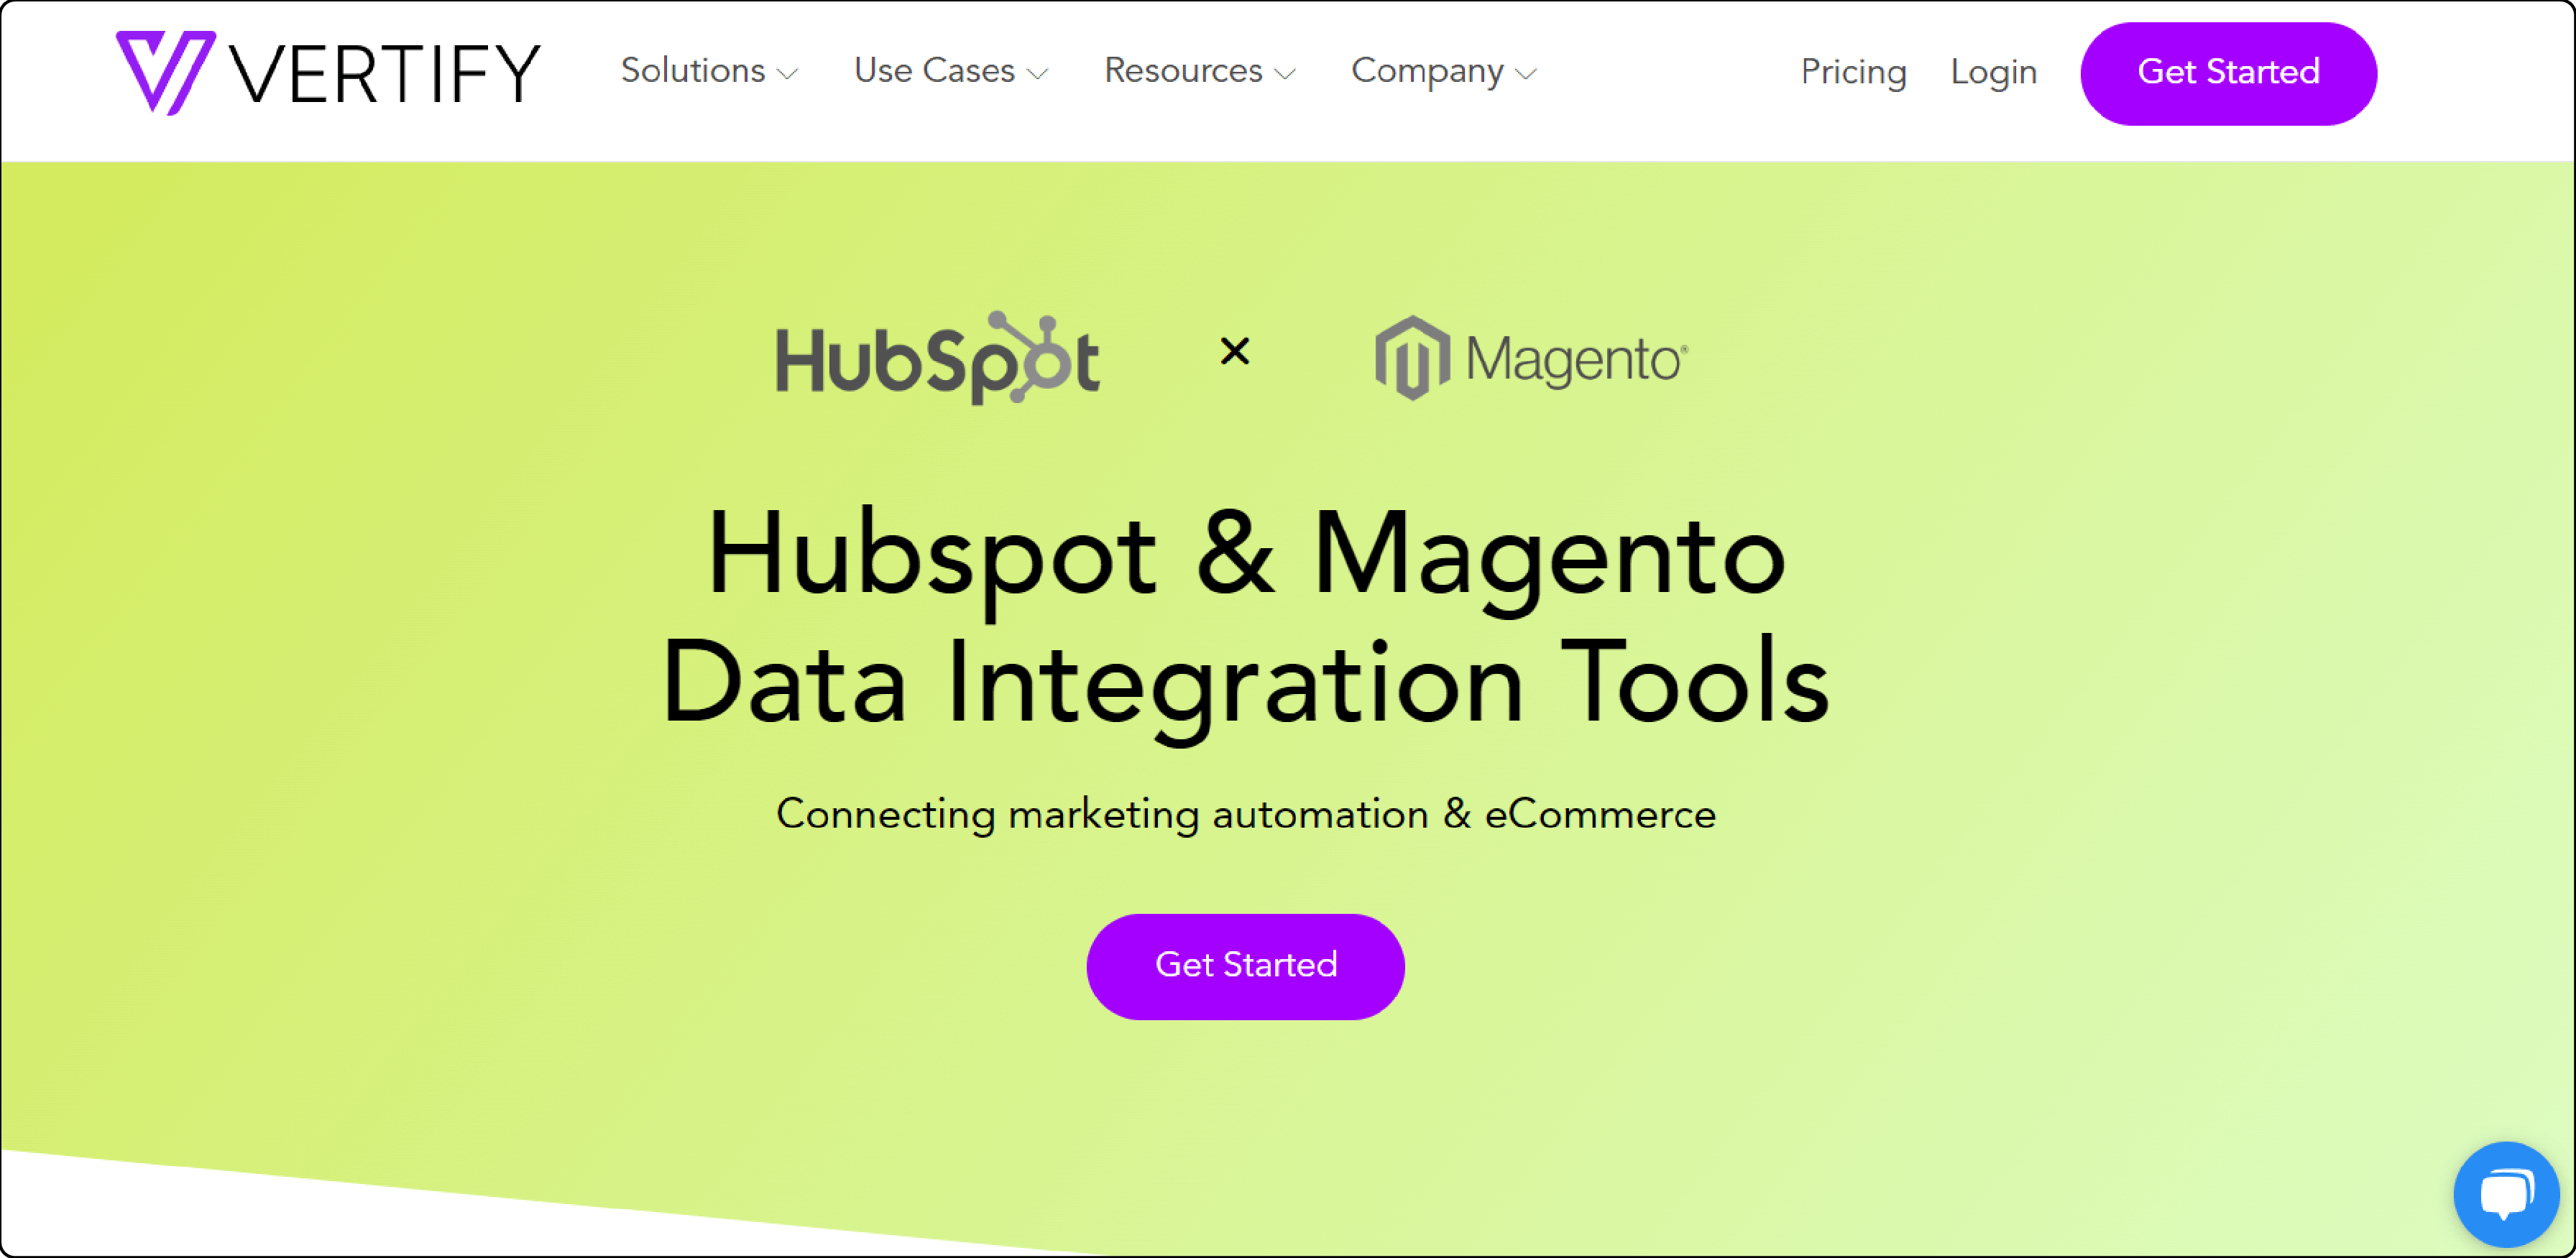Click the Vertify logo in the header

[x=328, y=73]
